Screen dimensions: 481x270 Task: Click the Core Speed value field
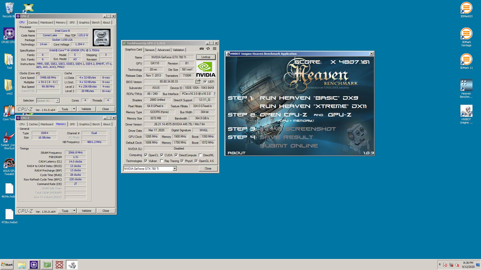[48, 77]
